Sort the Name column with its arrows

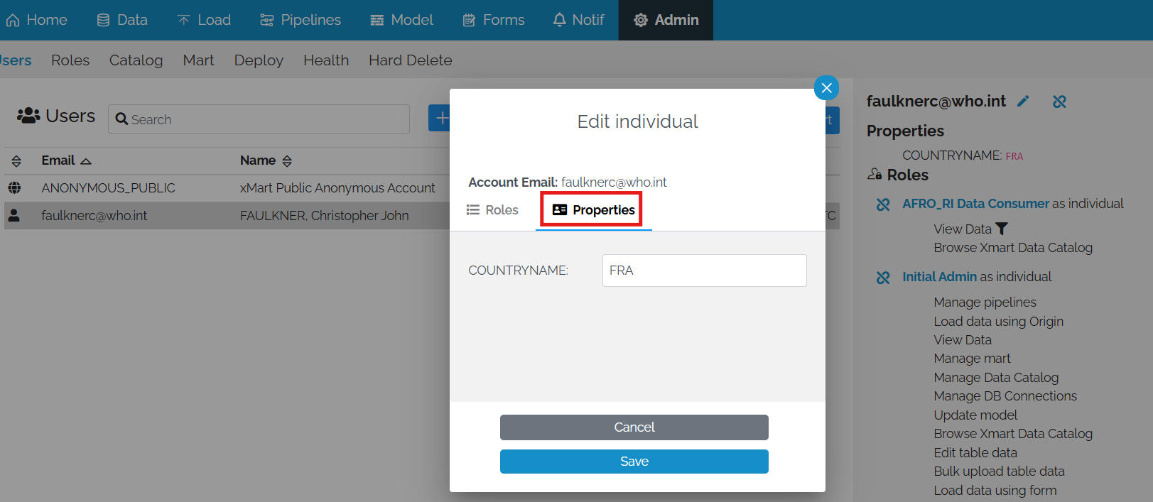click(x=288, y=160)
